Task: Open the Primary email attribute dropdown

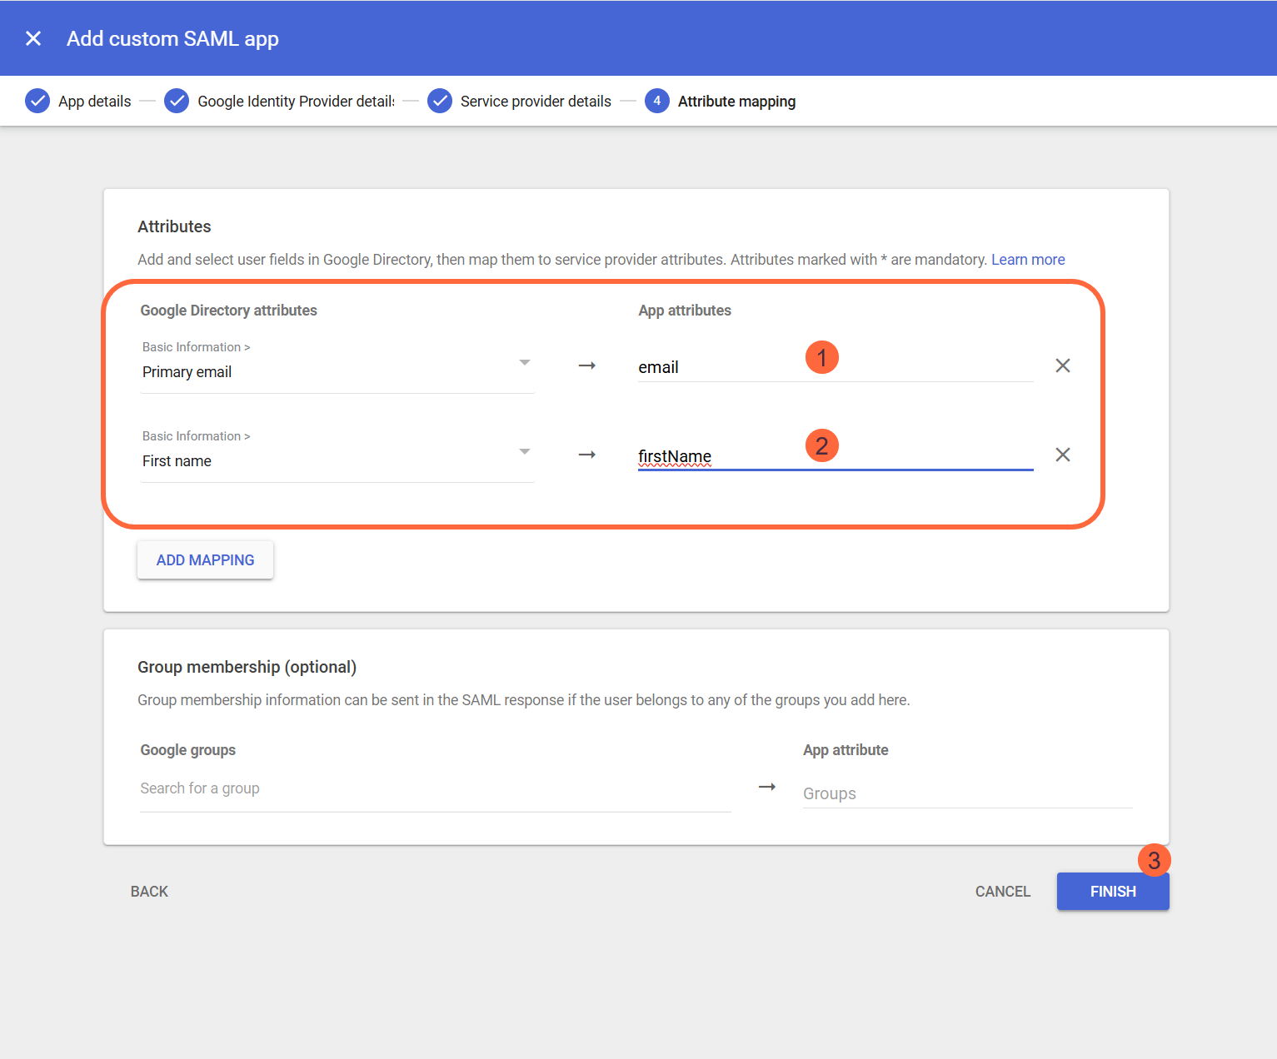Action: point(525,363)
